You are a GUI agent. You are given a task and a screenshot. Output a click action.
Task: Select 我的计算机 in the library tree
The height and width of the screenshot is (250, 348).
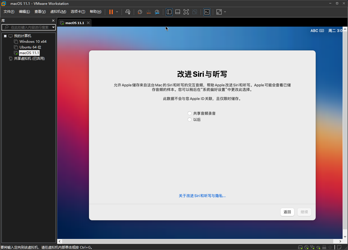(23, 36)
